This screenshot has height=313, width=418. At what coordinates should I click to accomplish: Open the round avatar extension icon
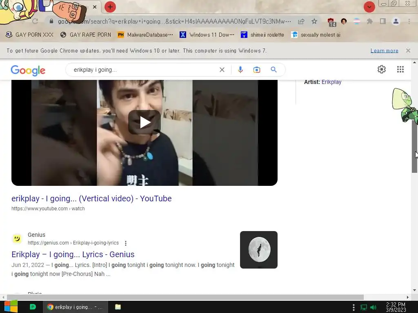[344, 21]
